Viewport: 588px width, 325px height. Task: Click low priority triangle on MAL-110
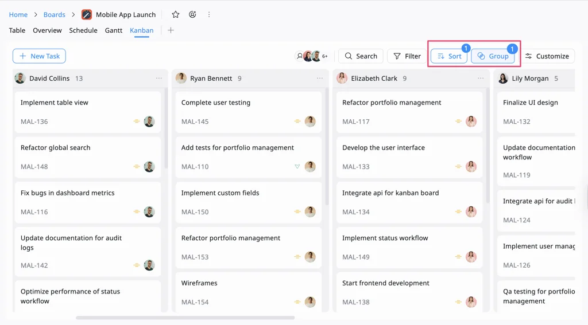point(297,167)
